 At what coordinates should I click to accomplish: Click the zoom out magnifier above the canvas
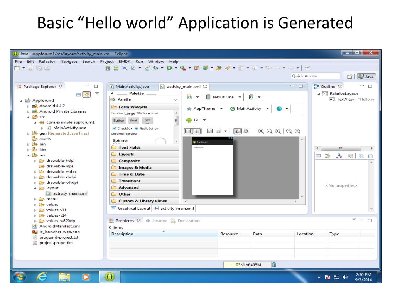(289, 131)
